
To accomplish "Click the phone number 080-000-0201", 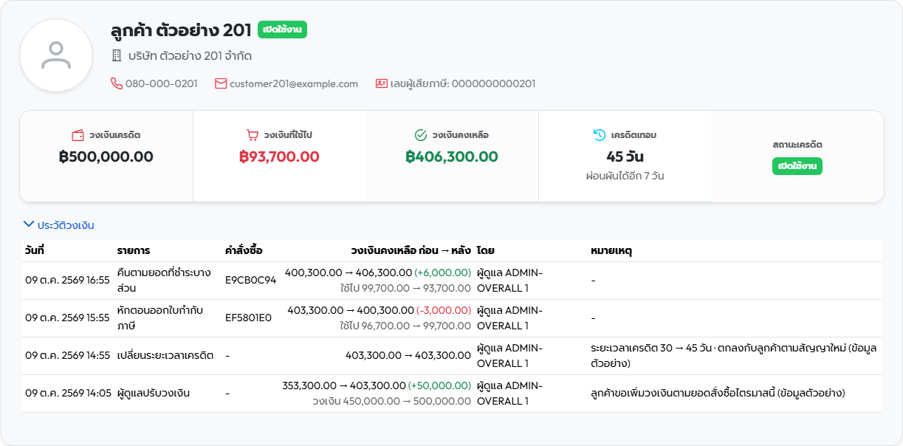I will [x=162, y=83].
